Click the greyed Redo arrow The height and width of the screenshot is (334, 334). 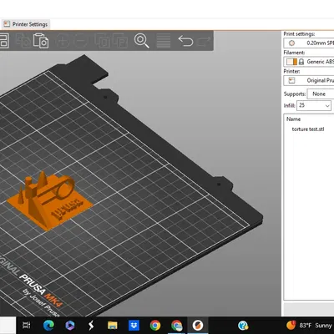(204, 41)
